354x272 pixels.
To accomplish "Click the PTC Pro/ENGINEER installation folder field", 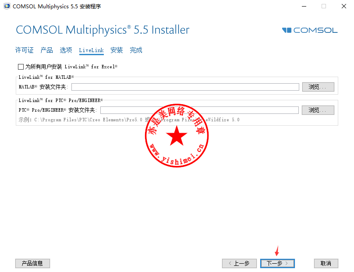I will coord(199,110).
